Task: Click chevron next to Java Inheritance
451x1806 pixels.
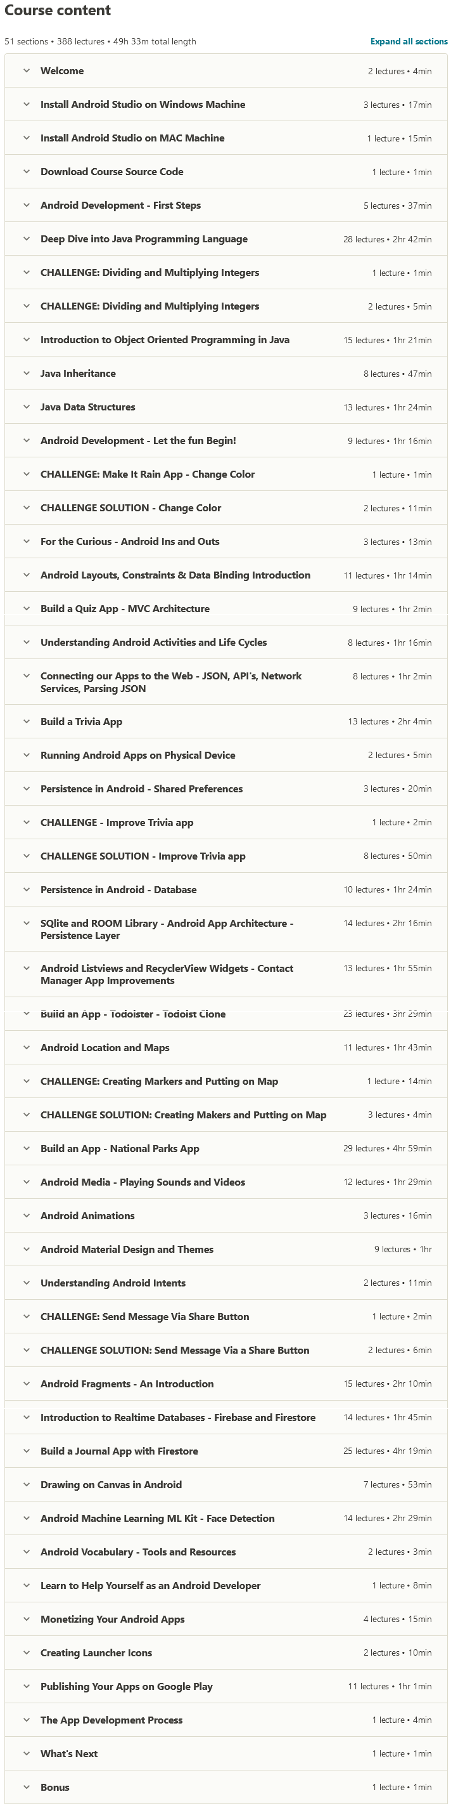Action: click(27, 374)
